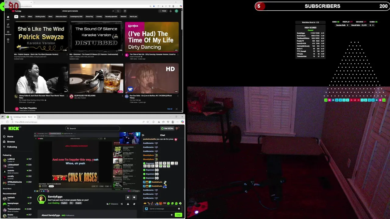Image resolution: width=390 pixels, height=219 pixels.
Task: Open Trainwreckstv in Recommended list
Action: click(17, 210)
